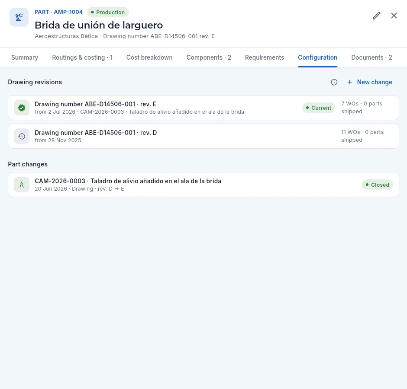407x389 pixels.
Task: Go to the Cost breakdown tab
Action: 149,57
